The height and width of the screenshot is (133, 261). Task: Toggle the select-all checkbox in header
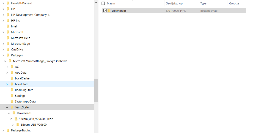click(103, 3)
